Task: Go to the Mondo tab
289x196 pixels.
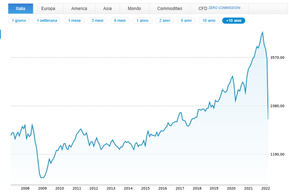Action: tap(134, 8)
